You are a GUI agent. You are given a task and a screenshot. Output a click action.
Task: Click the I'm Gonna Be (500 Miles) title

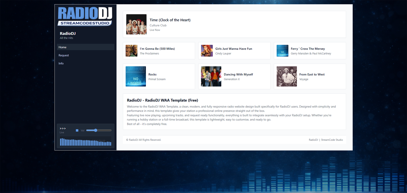coord(157,49)
